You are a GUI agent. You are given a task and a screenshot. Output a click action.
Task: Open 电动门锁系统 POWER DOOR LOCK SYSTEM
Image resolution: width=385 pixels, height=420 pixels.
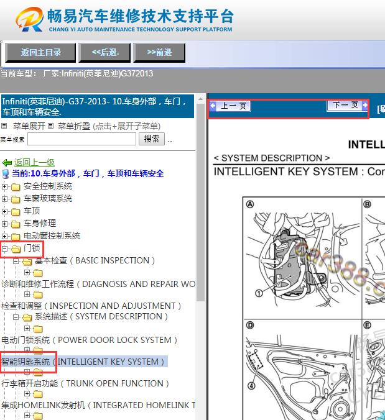90,340
